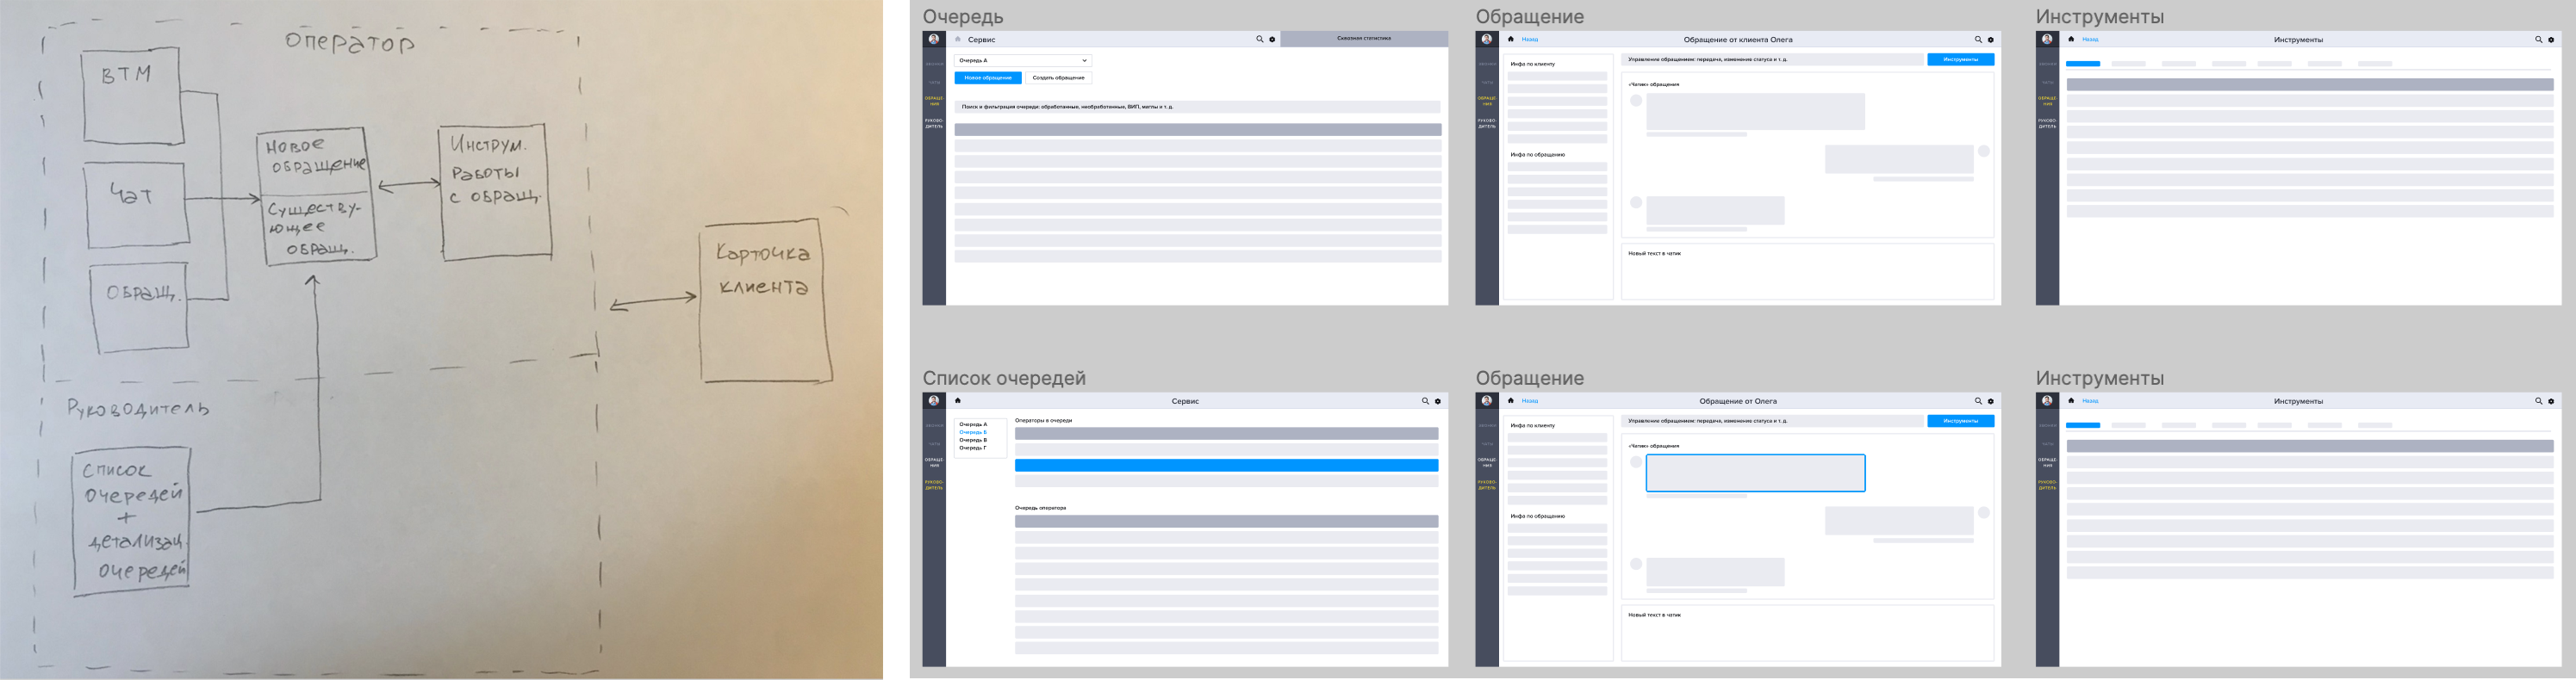2576x680 pixels.
Task: Click the search icon in the Обращение от Олега mockup
Action: click(1978, 400)
